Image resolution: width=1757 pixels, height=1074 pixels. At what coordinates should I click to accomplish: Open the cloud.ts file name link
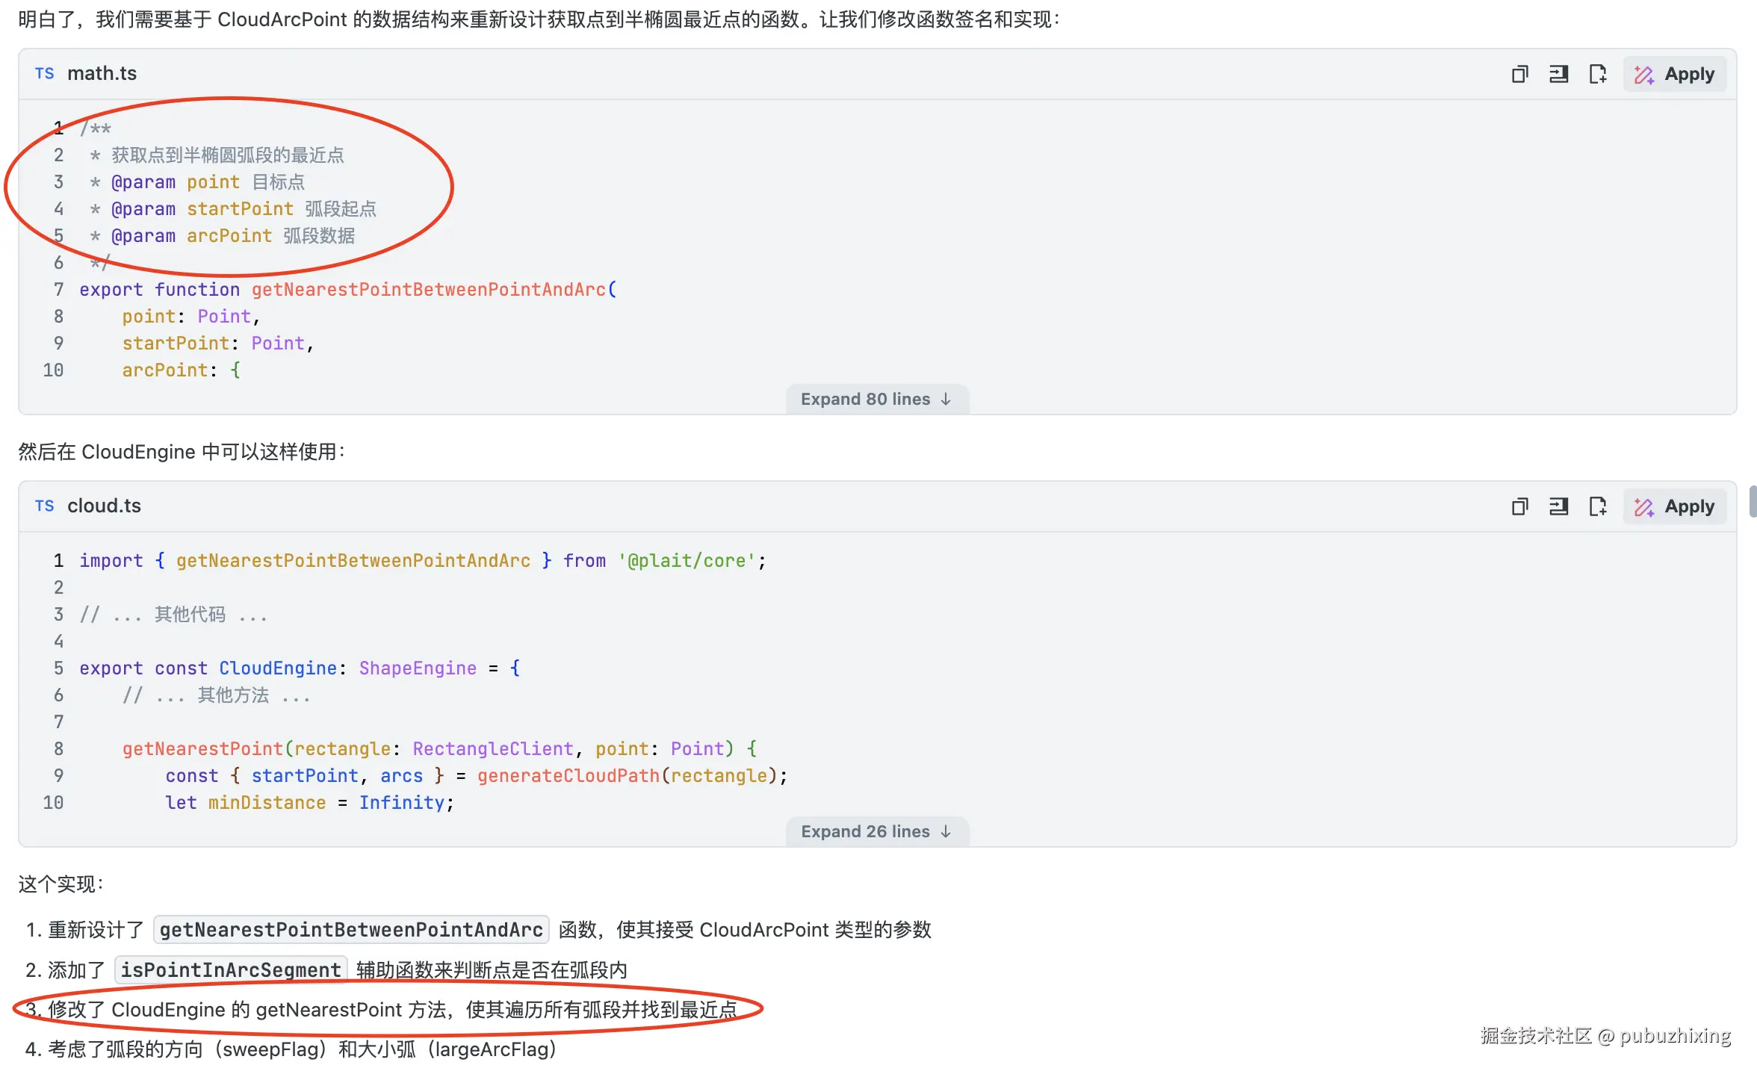pyautogui.click(x=104, y=506)
